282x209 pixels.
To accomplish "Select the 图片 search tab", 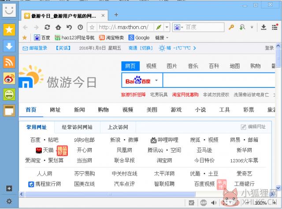I will point(172,66).
